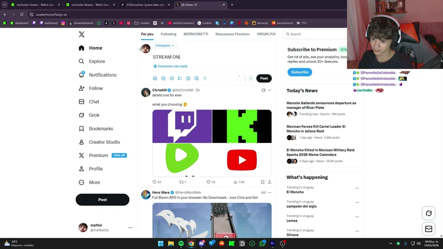Click the X logo in the sidebar
Screen dimensions: 443x249
[81, 34]
